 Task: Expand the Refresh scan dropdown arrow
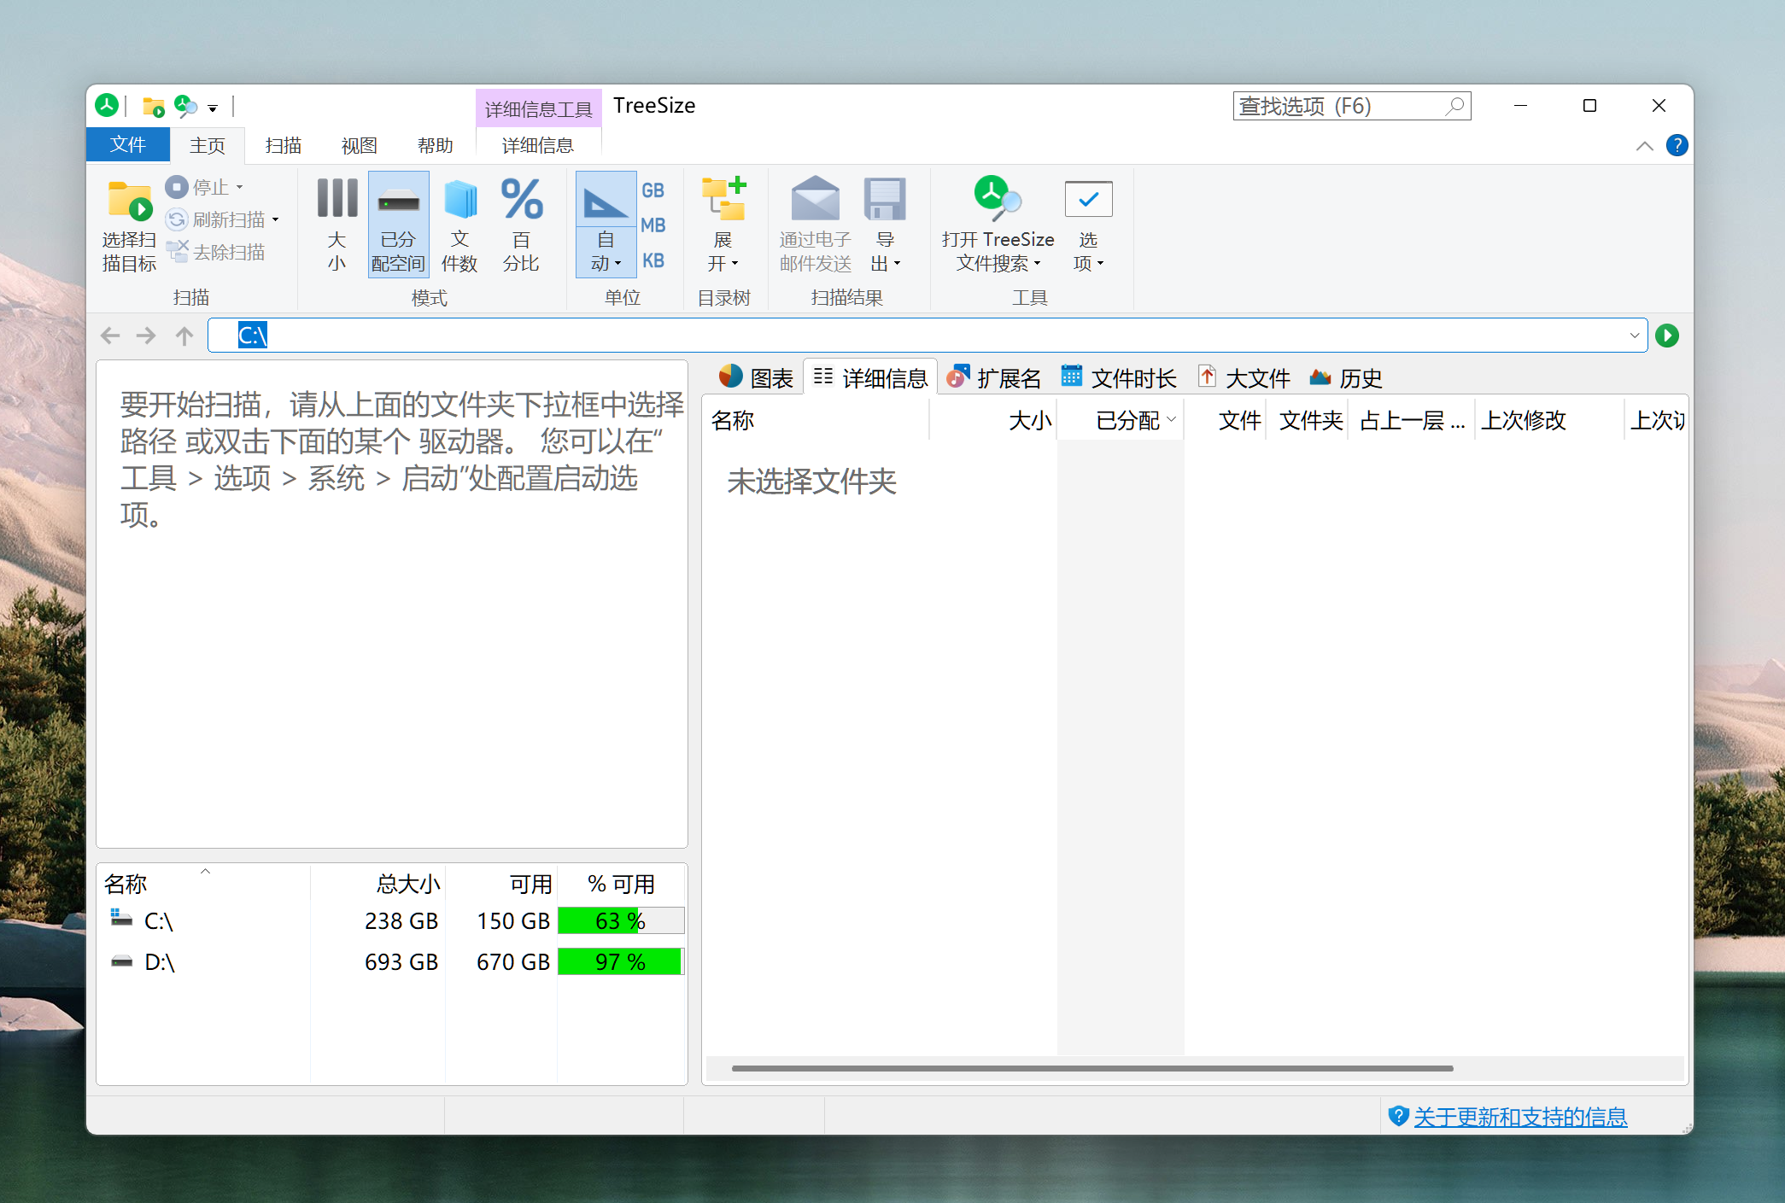[x=275, y=219]
